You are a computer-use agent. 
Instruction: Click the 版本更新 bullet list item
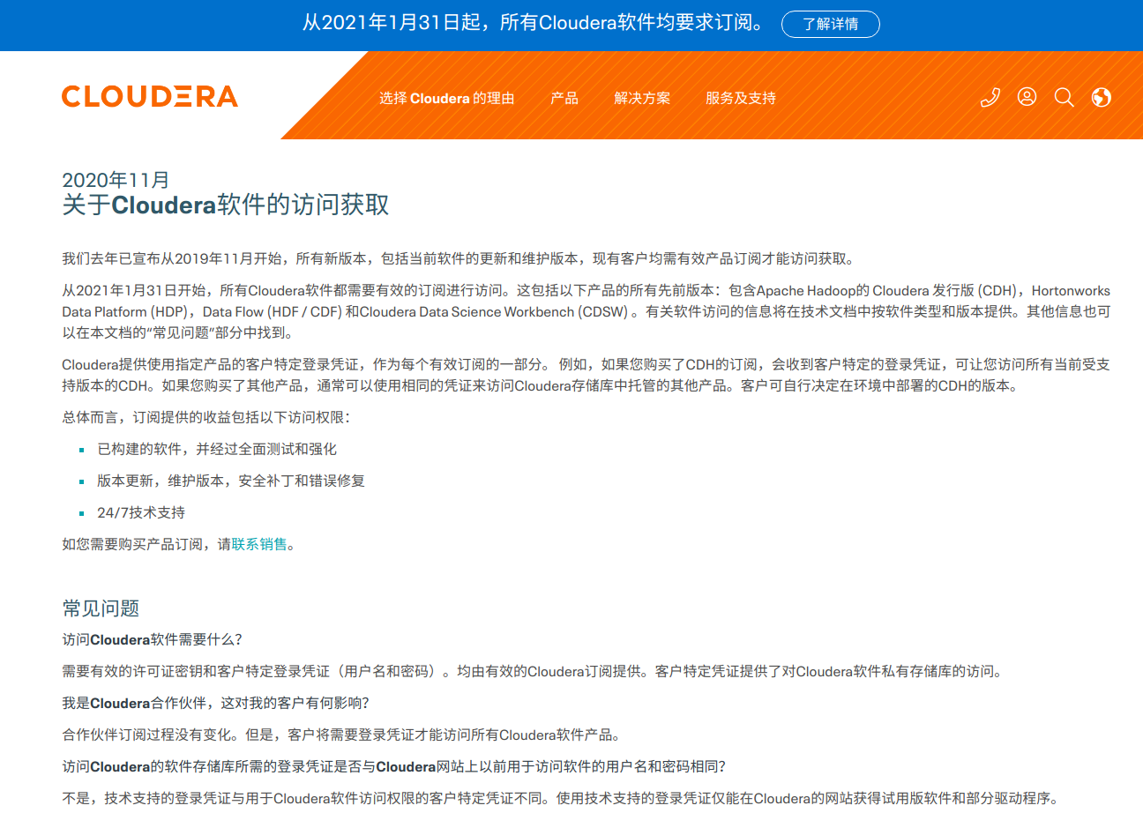coord(231,481)
